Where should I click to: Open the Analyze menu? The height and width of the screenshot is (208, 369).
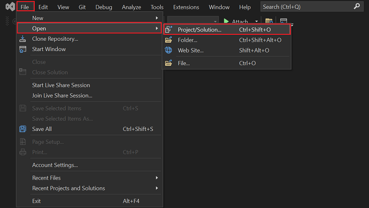[131, 7]
